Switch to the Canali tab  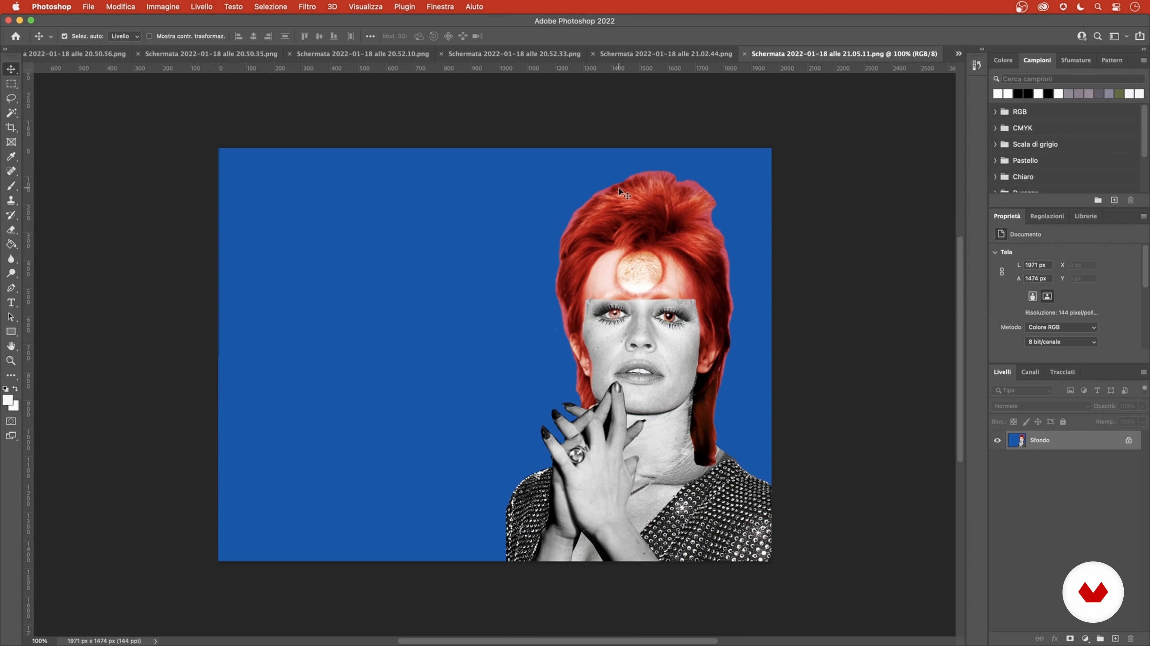(x=1030, y=372)
